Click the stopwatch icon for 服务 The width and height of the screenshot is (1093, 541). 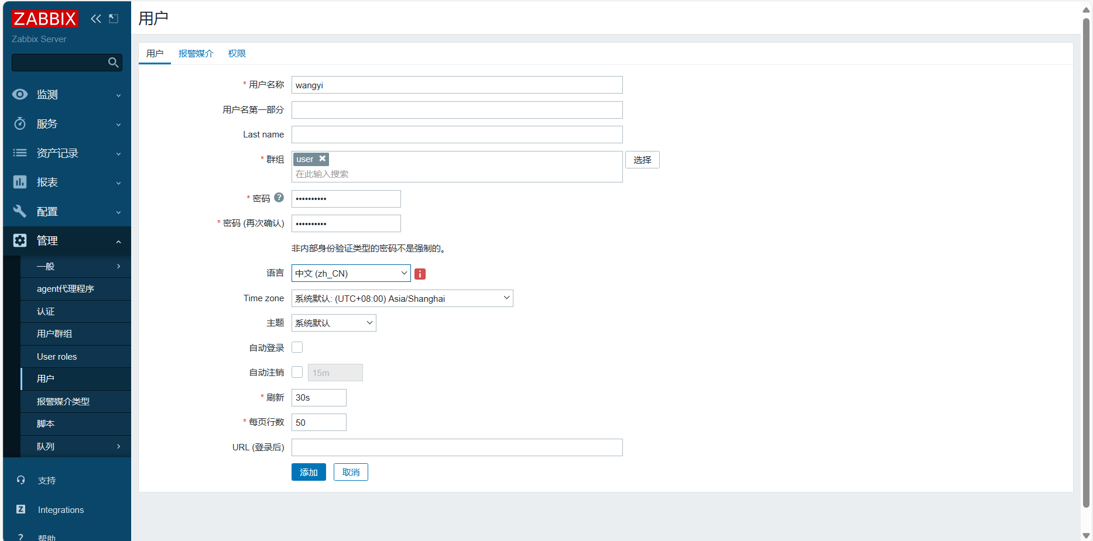pos(20,123)
